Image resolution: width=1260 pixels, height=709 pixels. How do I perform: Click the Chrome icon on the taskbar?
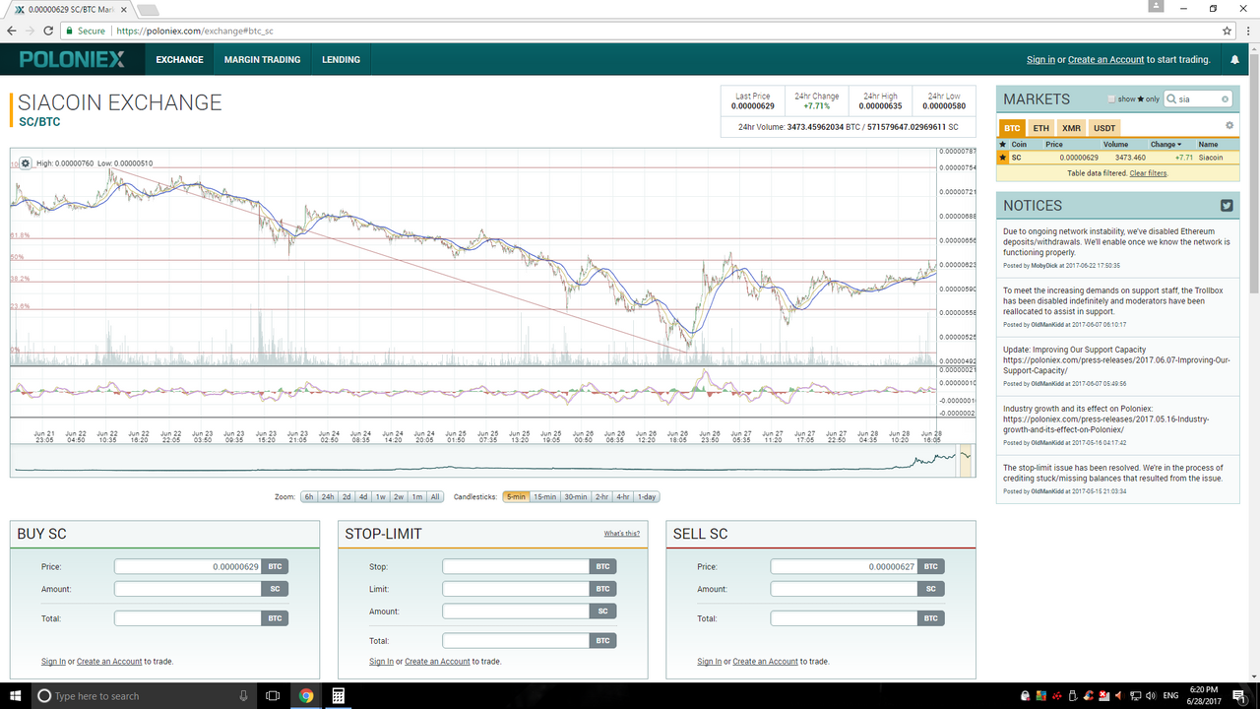306,696
